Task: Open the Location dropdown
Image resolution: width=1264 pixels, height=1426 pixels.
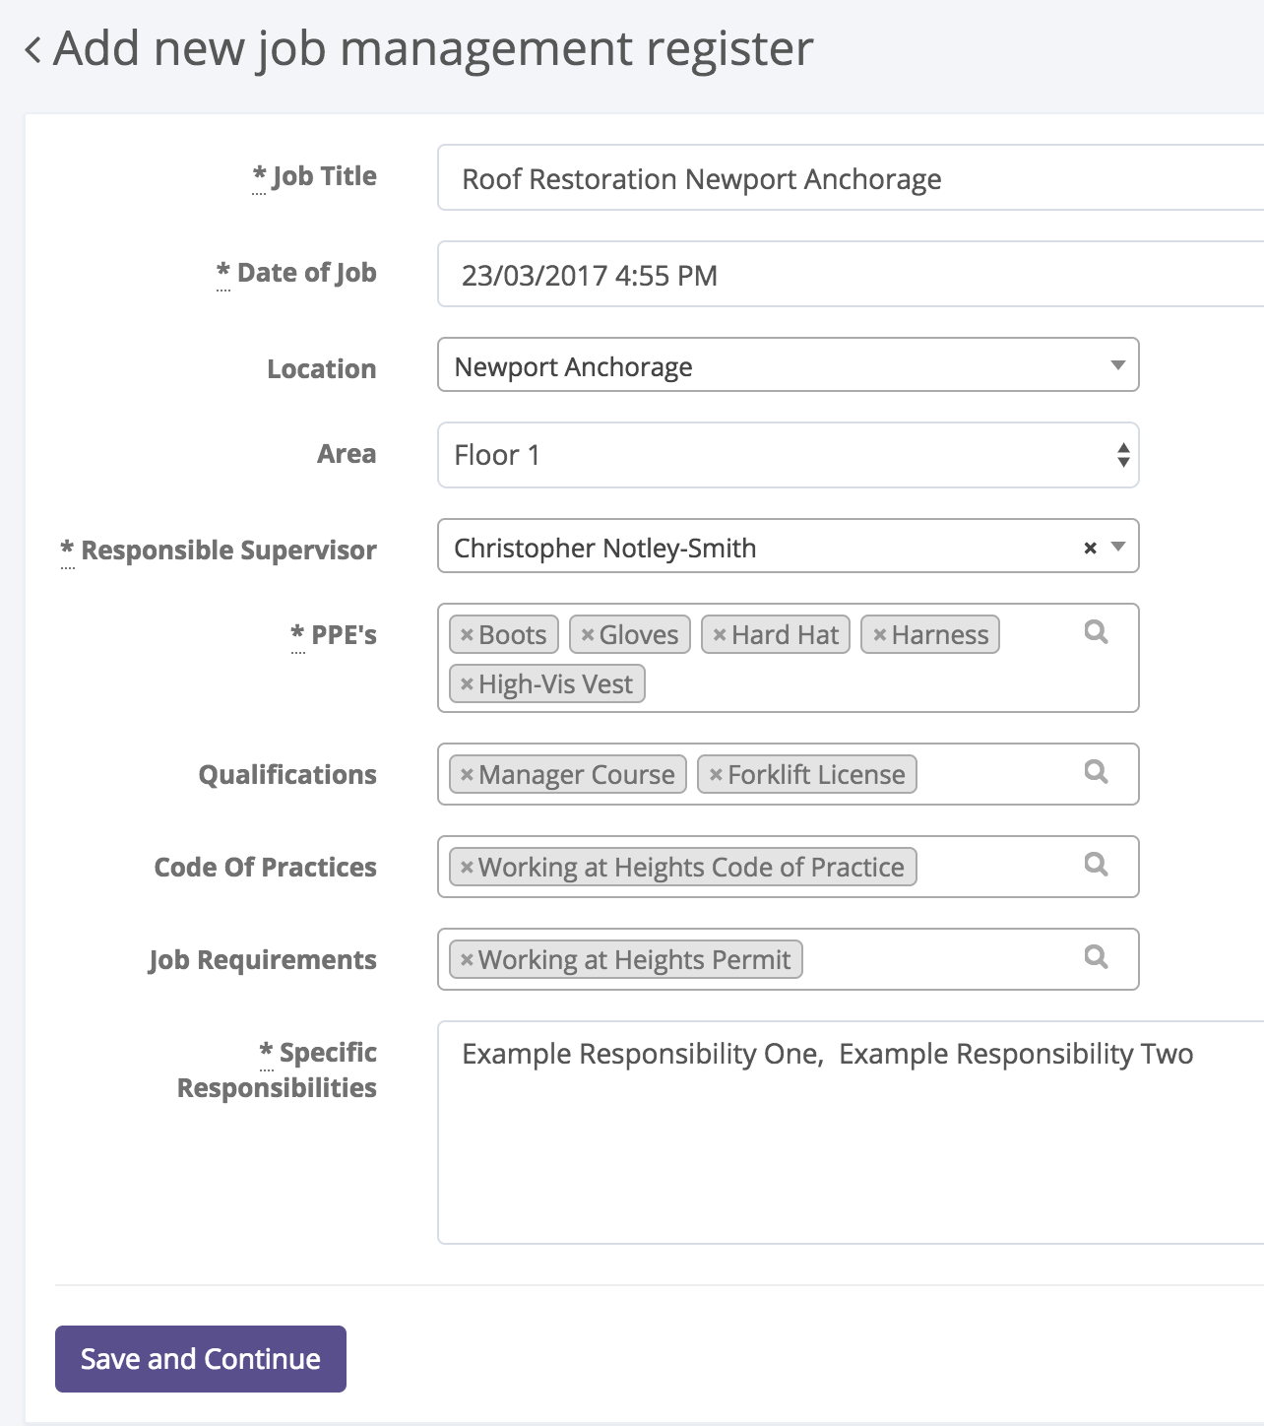Action: [x=1117, y=365]
